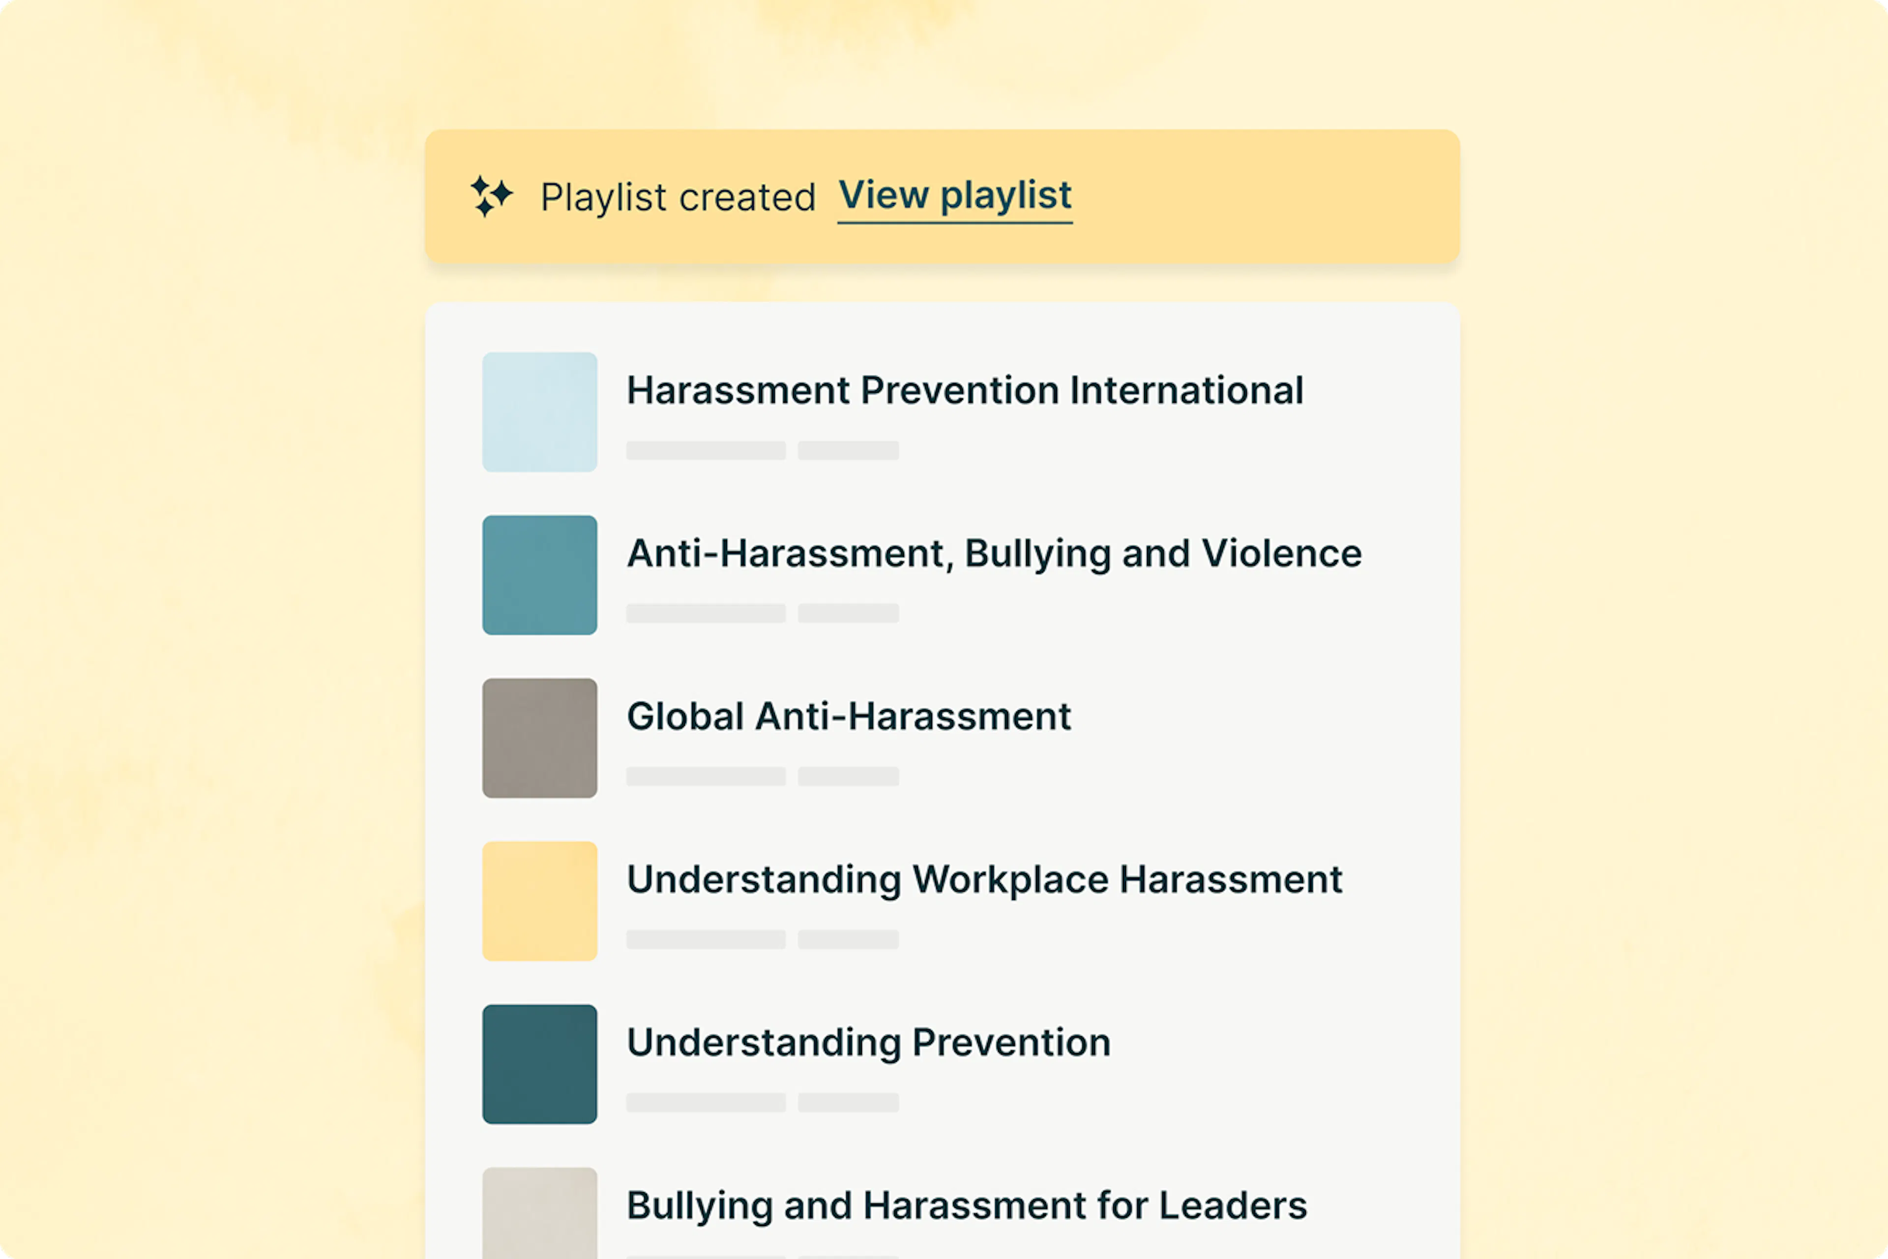Select the teal blue course thumbnail
1888x1259 pixels.
tap(539, 575)
